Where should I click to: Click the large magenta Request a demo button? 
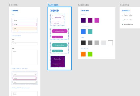click(x=60, y=31)
